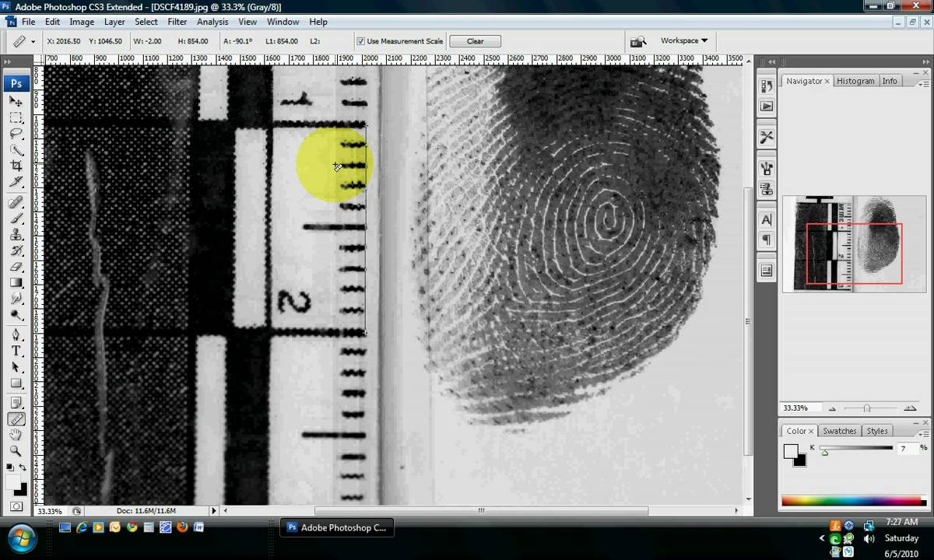Select the History Brush tool

[16, 250]
